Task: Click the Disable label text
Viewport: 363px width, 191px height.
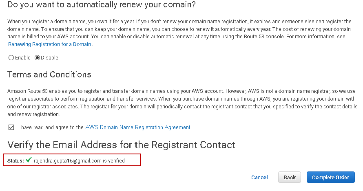Action: (49, 58)
